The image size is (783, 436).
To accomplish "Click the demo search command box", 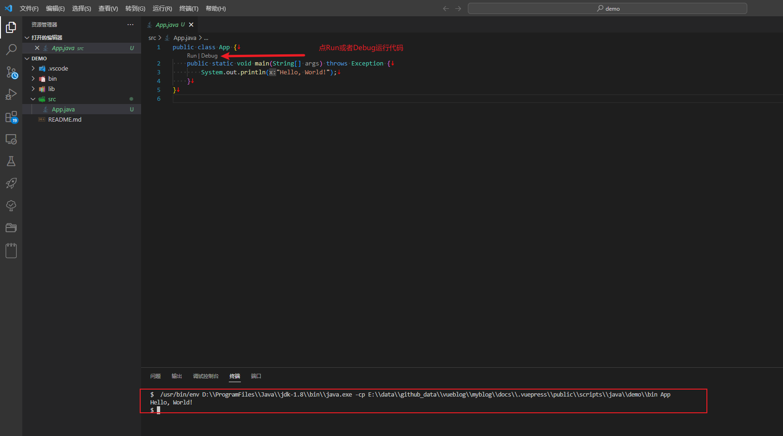I will (607, 8).
